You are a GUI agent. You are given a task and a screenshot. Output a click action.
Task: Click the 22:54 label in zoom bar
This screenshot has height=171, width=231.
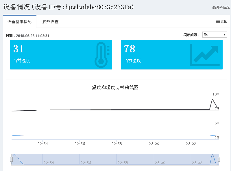(x=49, y=163)
